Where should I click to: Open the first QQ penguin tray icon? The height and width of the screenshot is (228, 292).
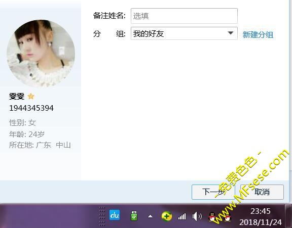click(x=212, y=216)
